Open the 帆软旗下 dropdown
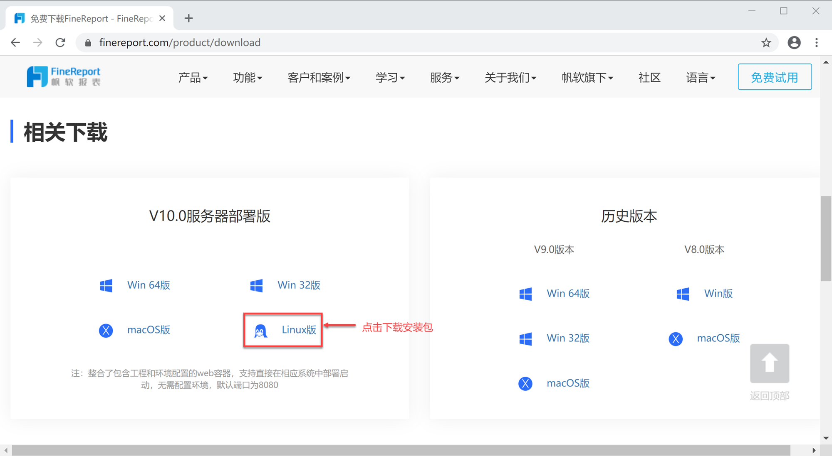 587,78
